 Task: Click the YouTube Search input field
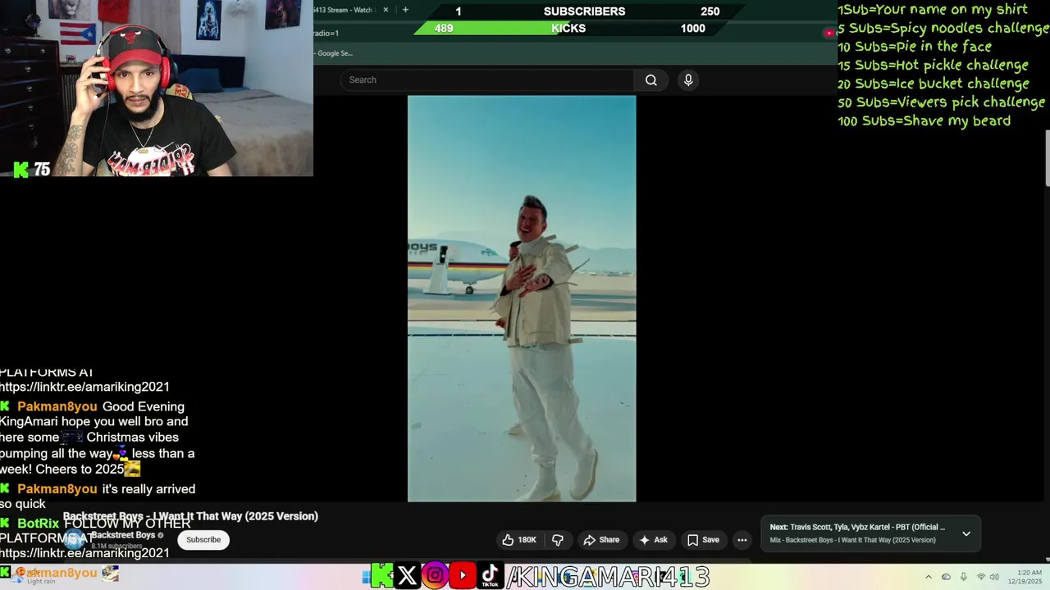pos(486,79)
